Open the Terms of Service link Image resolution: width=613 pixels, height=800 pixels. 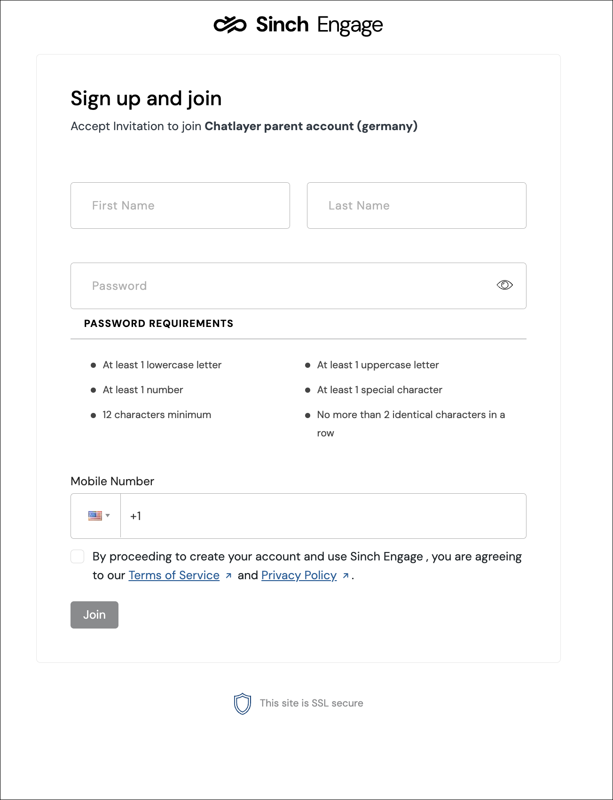pyautogui.click(x=173, y=575)
